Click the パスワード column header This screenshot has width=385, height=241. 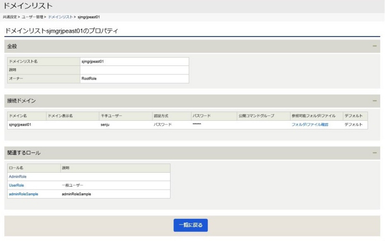(x=214, y=116)
